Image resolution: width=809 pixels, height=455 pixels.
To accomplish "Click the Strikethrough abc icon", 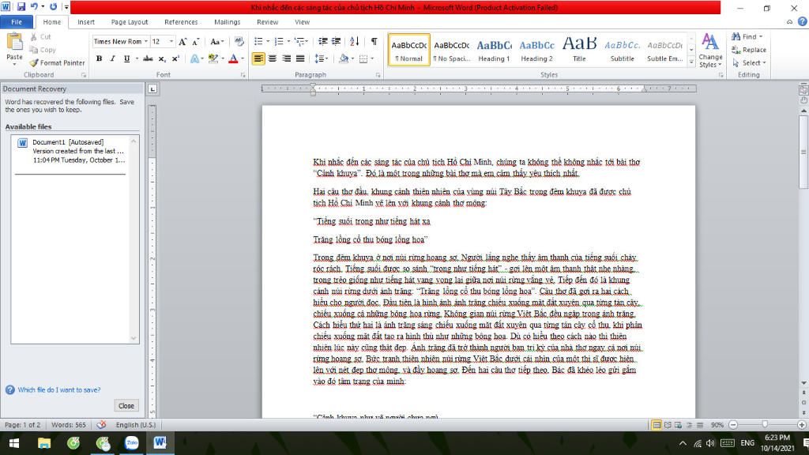I will (148, 58).
